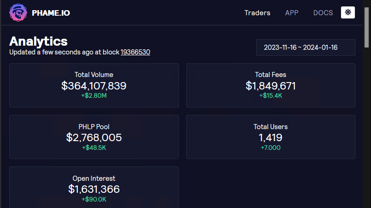Image resolution: width=371 pixels, height=208 pixels.
Task: Click the Open Interest label
Action: point(94,178)
